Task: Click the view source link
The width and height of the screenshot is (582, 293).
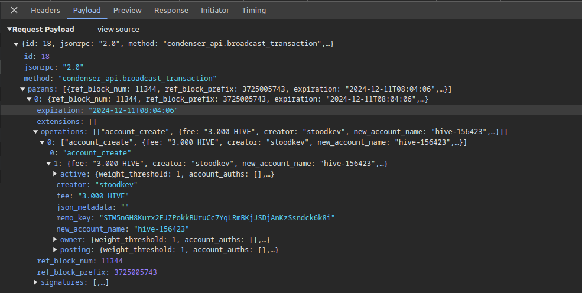Action: (118, 29)
